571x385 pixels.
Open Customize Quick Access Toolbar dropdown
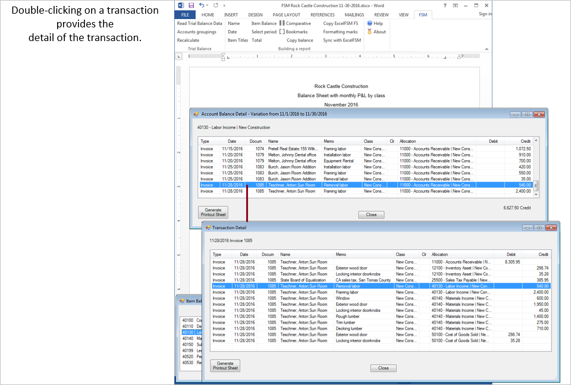224,5
